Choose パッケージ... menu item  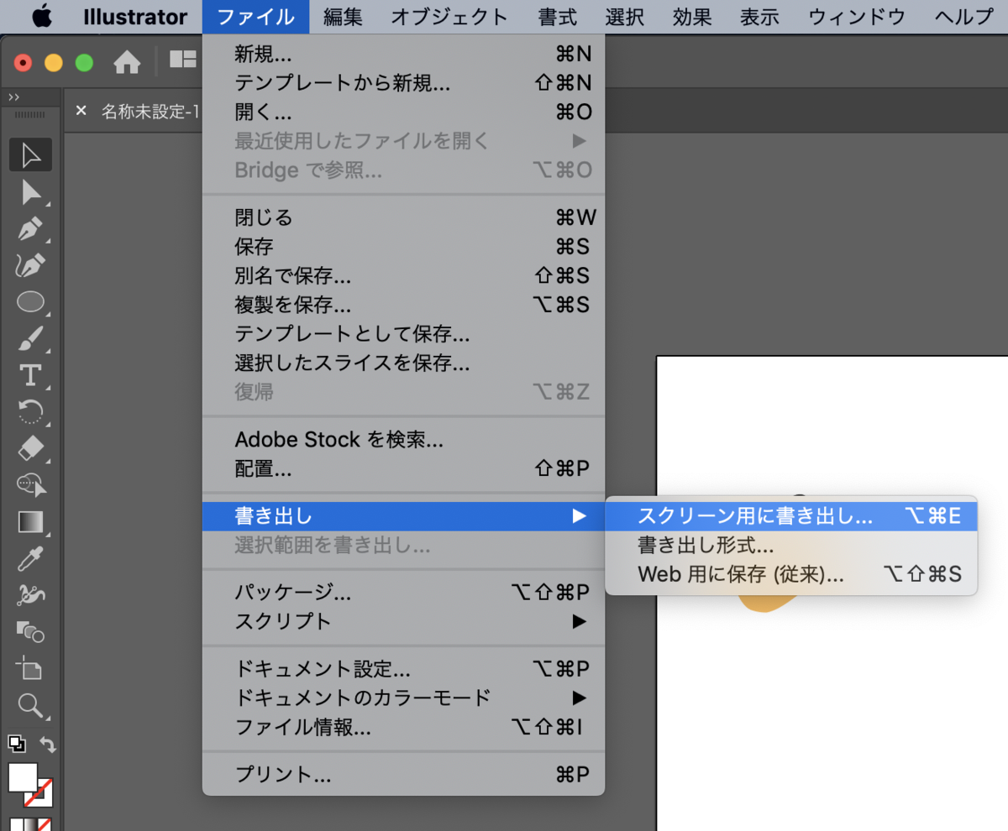coord(403,593)
